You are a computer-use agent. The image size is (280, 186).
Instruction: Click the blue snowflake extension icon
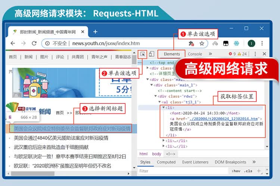(236, 44)
